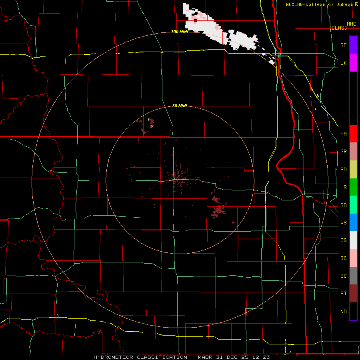Click the 'ND' legend label
360x360 pixels.
pyautogui.click(x=343, y=312)
